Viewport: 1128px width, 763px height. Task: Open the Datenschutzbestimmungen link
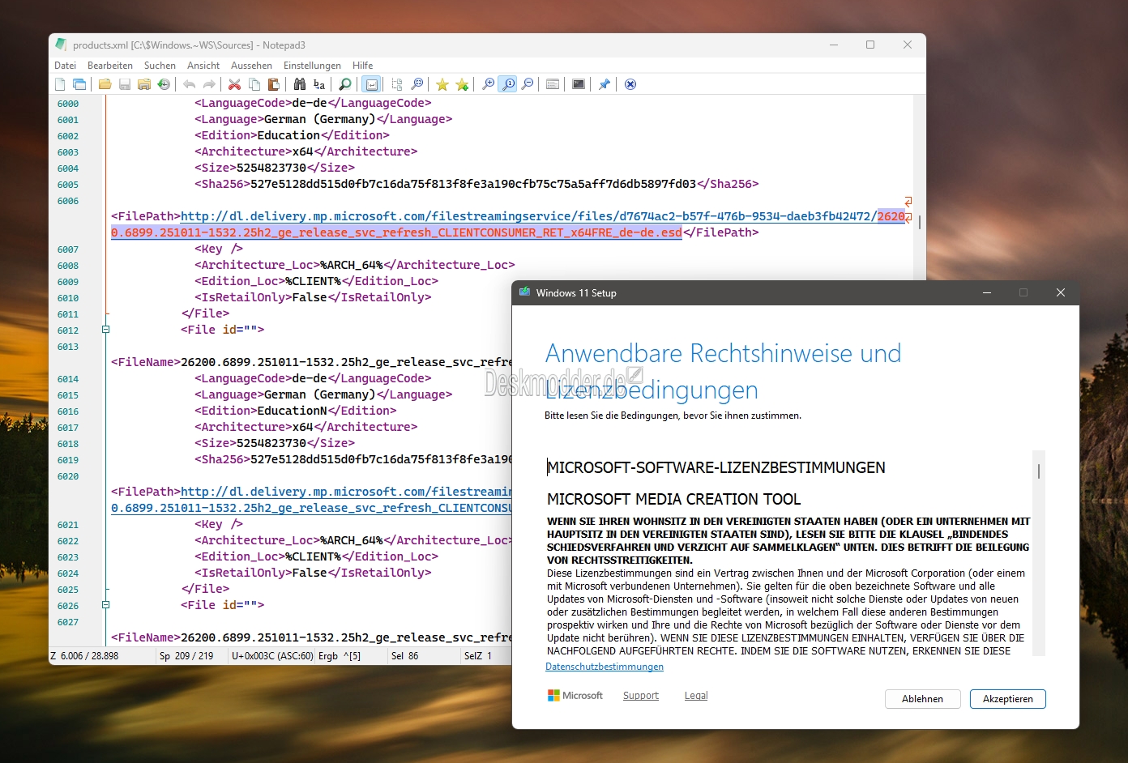(x=605, y=667)
